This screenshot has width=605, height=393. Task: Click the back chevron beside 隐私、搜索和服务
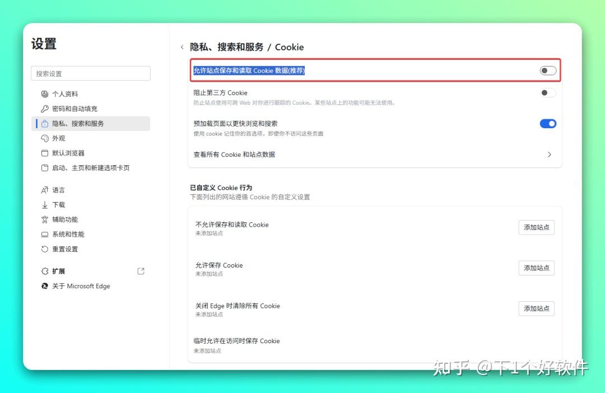[182, 47]
